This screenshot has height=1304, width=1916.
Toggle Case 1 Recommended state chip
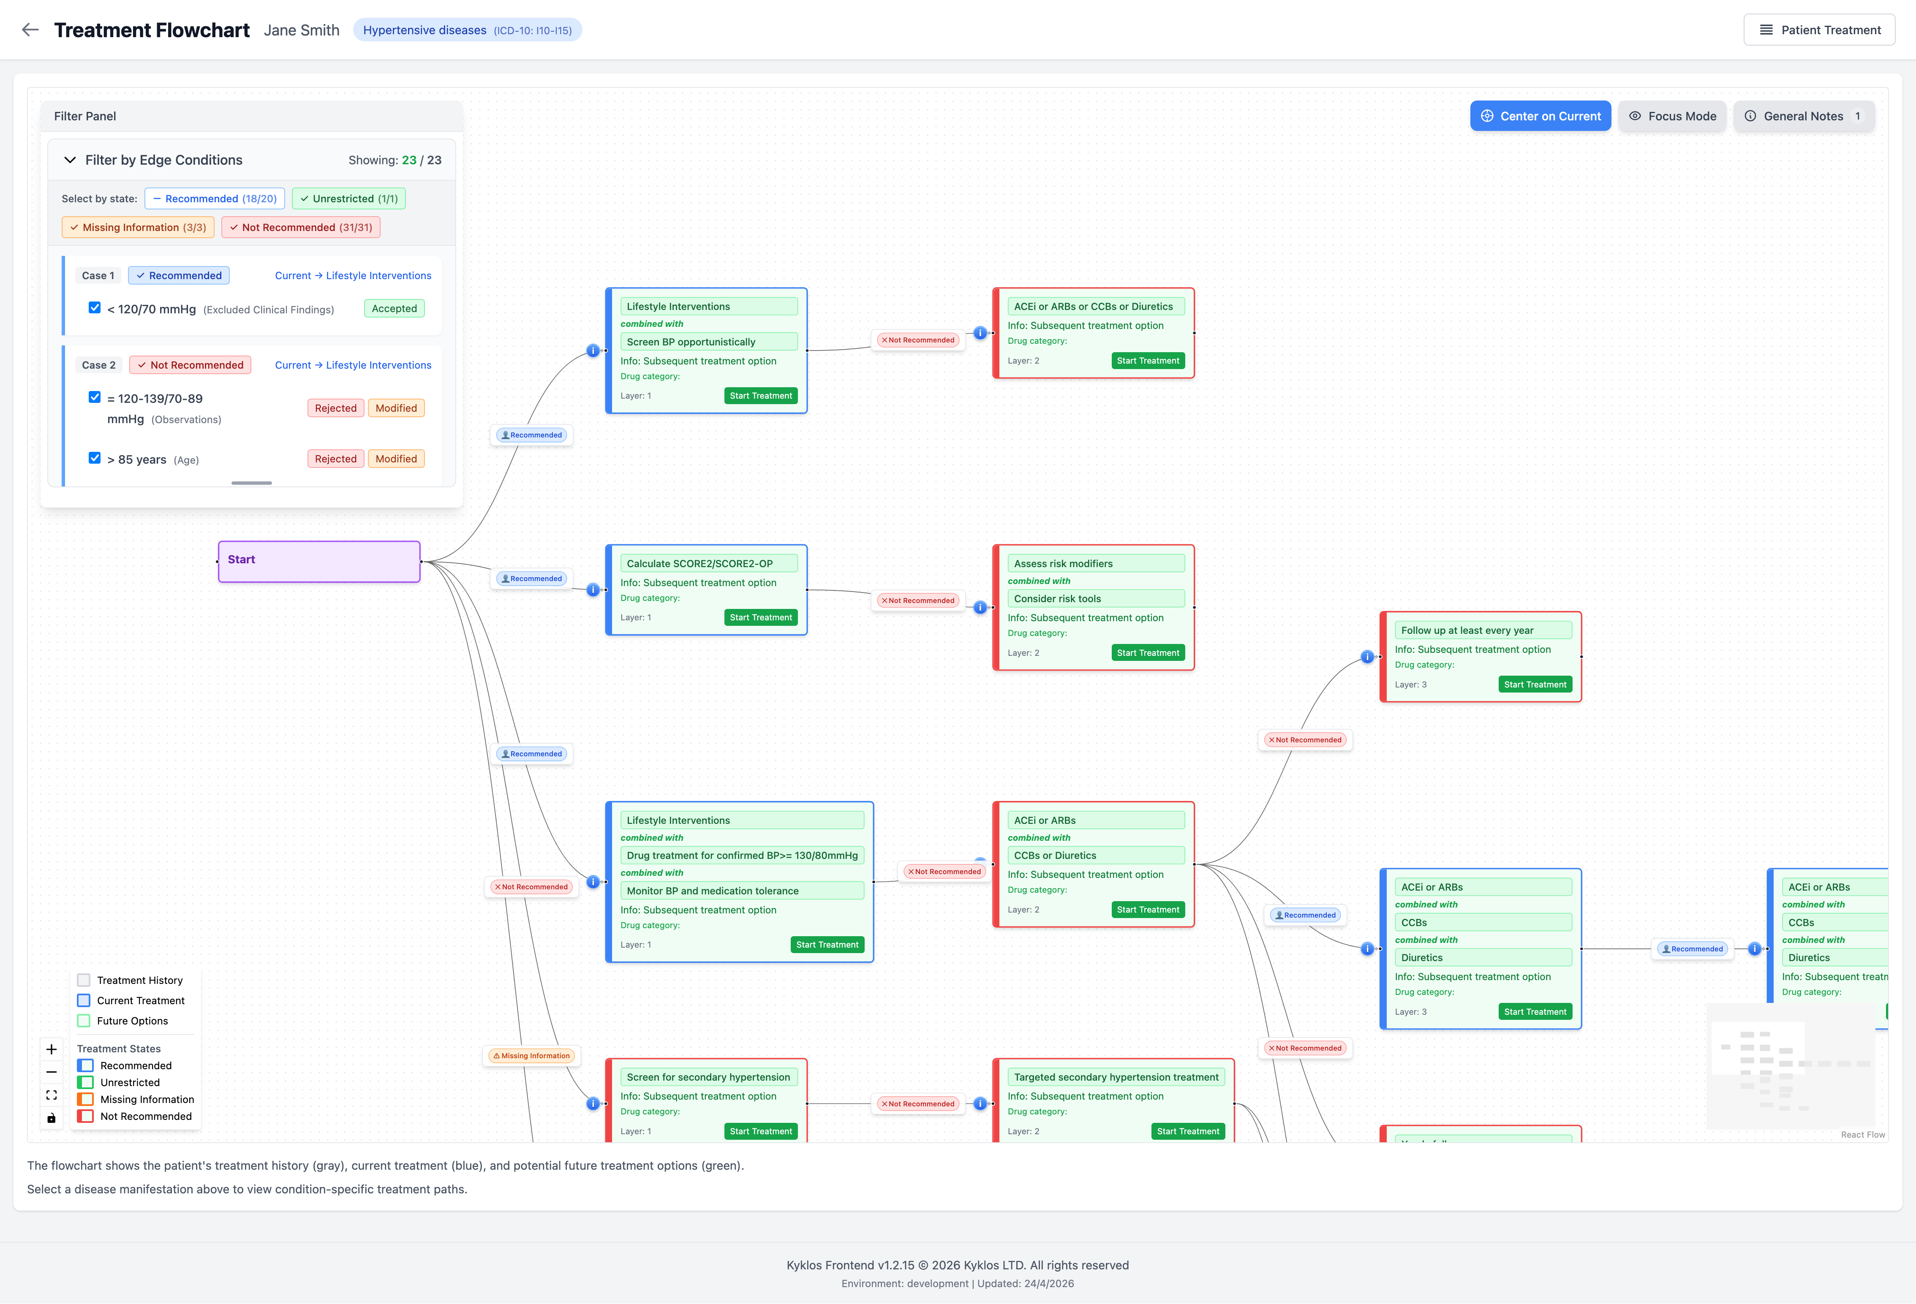(x=179, y=275)
